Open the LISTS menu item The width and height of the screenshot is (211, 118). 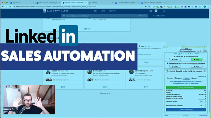(x=103, y=11)
